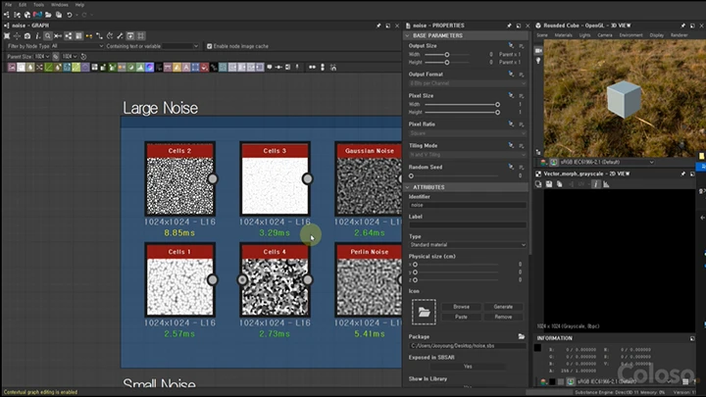Select the Cells 3 node thumbnail
706x397 pixels.
coord(275,186)
